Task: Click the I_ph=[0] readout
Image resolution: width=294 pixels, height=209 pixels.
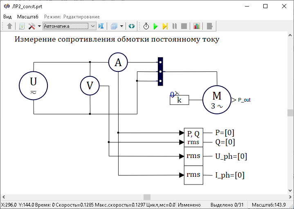Action: click(230, 175)
